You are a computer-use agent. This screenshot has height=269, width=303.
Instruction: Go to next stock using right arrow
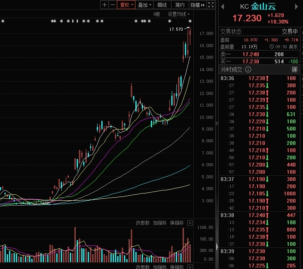(x=295, y=6)
